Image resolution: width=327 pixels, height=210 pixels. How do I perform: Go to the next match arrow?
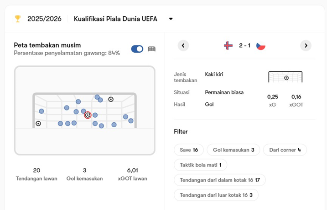click(x=306, y=45)
